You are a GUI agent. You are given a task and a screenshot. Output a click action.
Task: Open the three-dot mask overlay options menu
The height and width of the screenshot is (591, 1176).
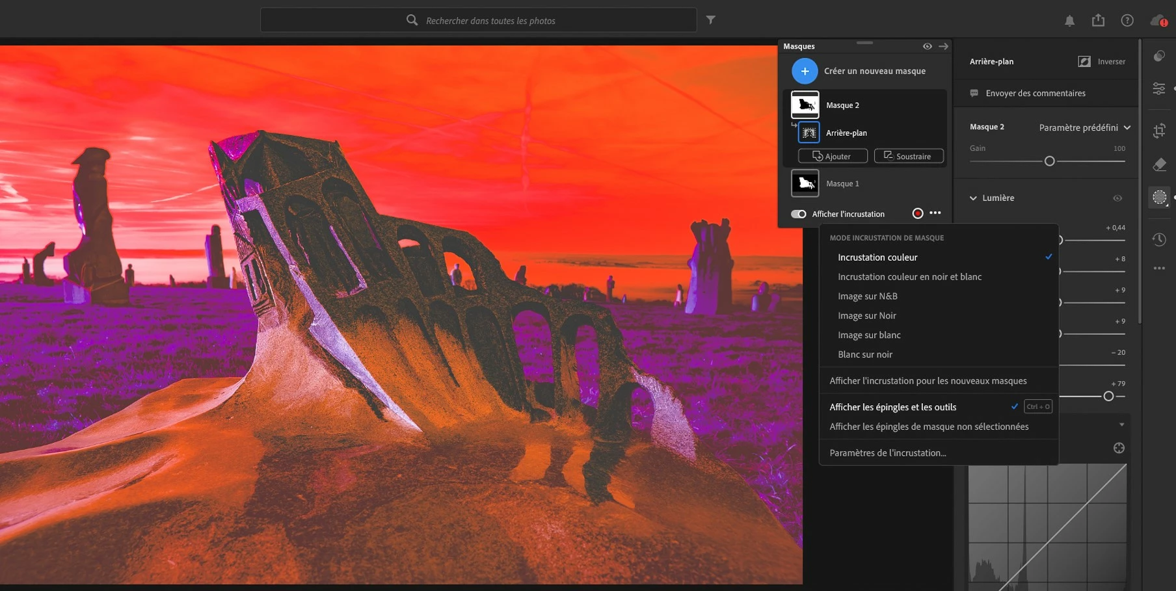pos(935,213)
